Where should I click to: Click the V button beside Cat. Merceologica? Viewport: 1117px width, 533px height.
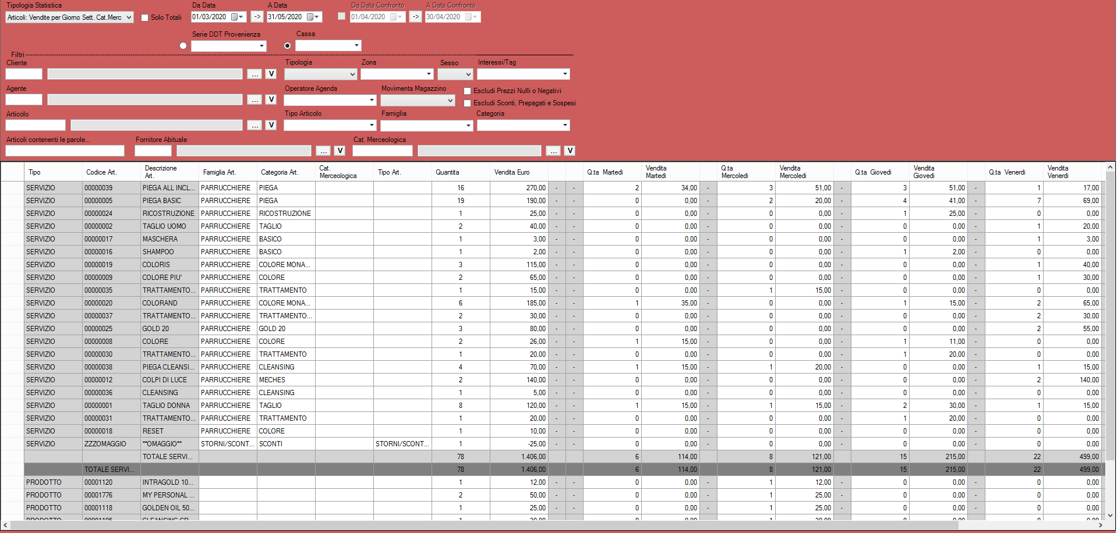[x=570, y=151]
